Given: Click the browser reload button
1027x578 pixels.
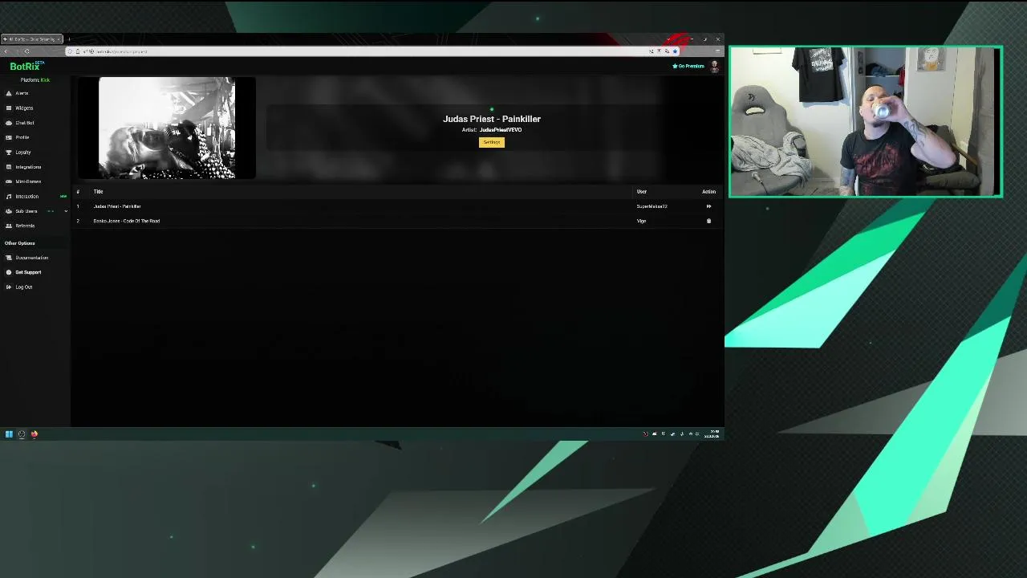Looking at the screenshot, I should pyautogui.click(x=26, y=51).
